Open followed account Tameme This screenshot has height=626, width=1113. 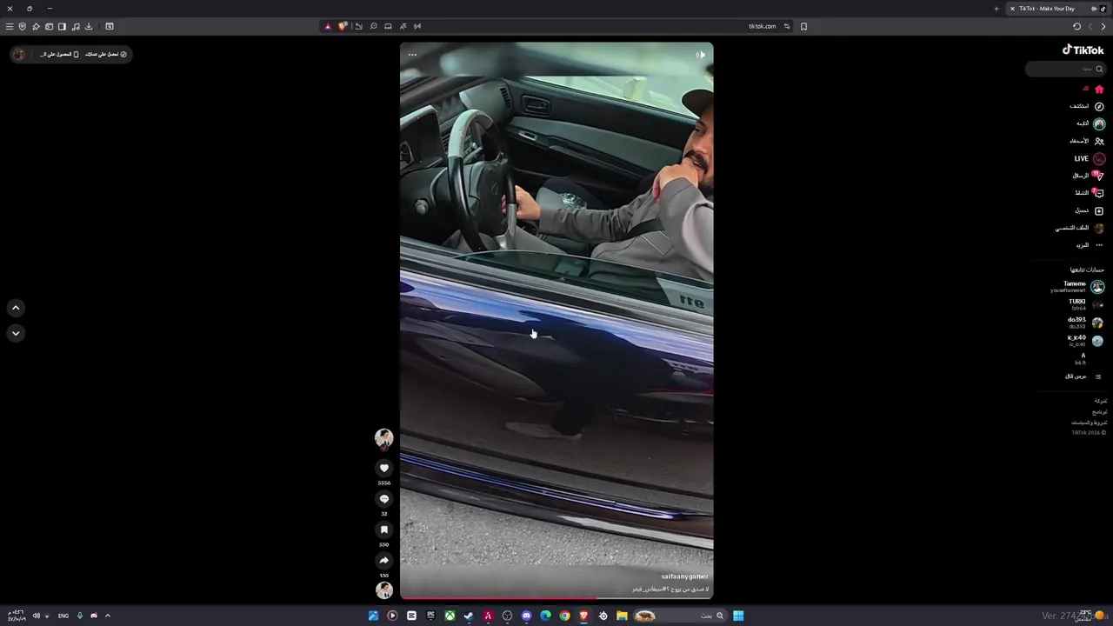click(1076, 286)
